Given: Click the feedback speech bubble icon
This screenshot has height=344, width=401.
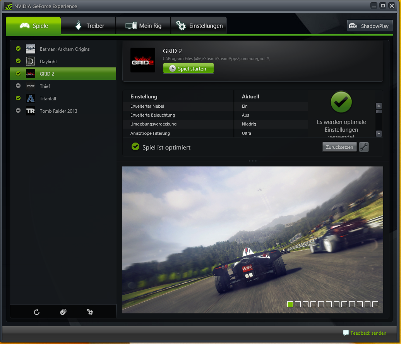Looking at the screenshot, I should tap(346, 333).
